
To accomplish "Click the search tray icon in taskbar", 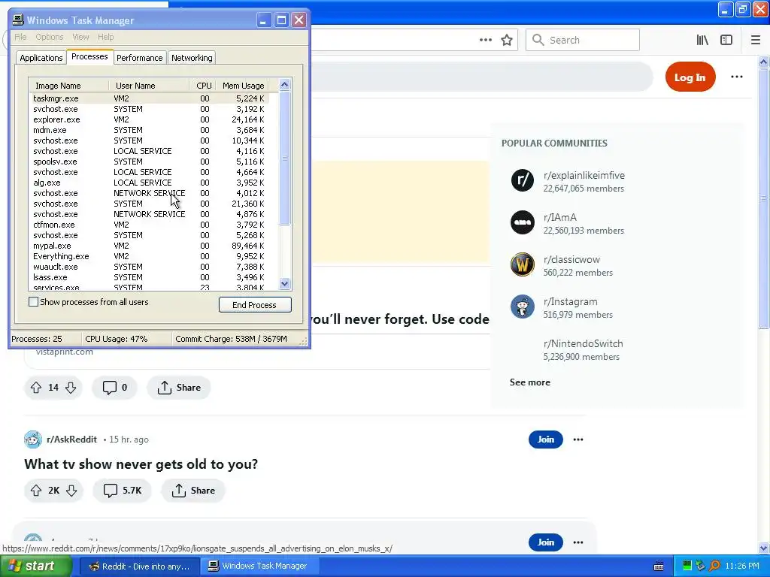I will pos(714,566).
